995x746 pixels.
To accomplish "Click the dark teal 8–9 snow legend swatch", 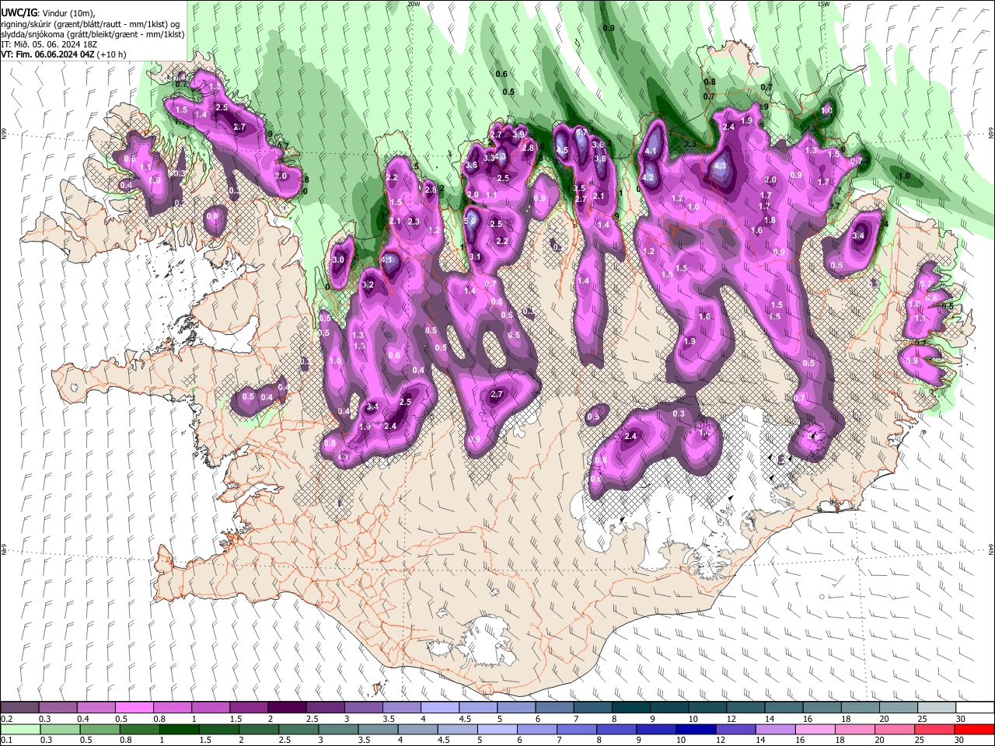I will [631, 708].
